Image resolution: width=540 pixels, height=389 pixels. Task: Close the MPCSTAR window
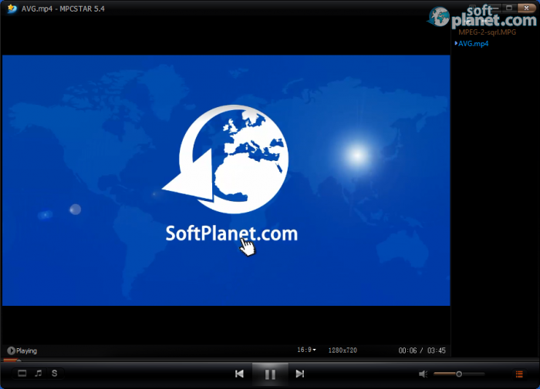coord(526,8)
